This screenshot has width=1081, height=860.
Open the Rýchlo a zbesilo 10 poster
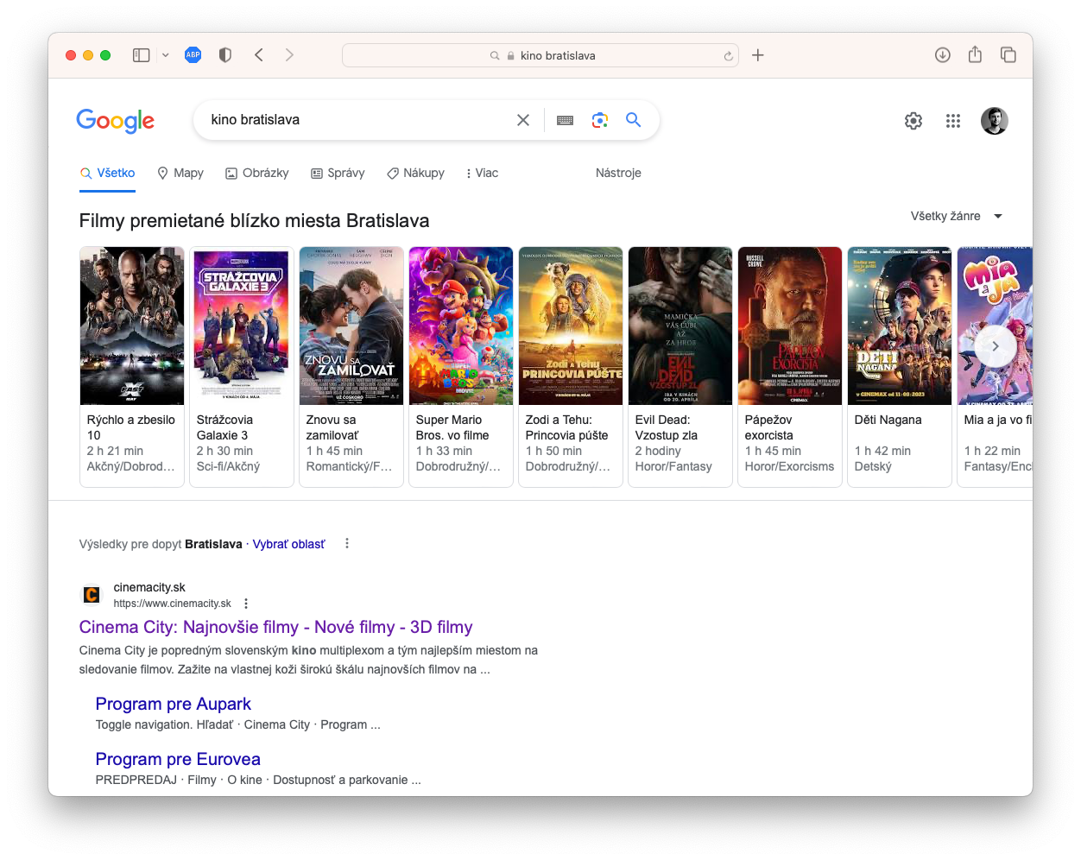click(x=132, y=326)
